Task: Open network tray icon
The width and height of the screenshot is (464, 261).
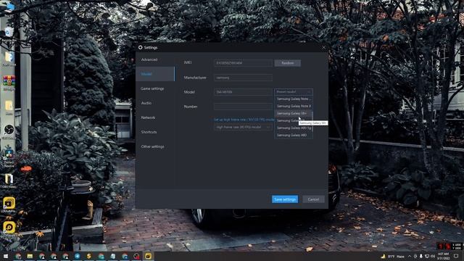Action: coord(427,256)
